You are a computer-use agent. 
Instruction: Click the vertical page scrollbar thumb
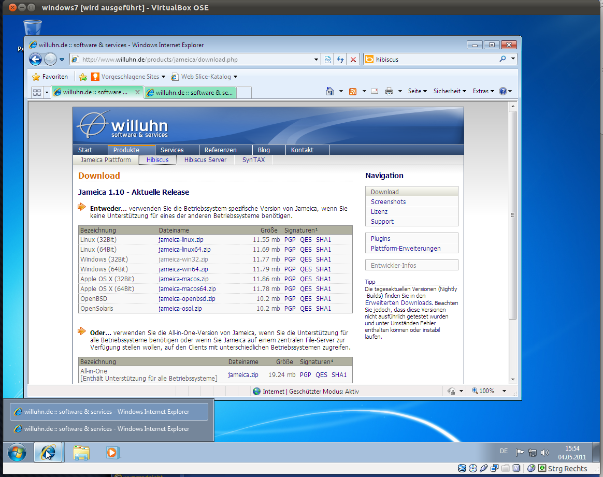pos(512,215)
